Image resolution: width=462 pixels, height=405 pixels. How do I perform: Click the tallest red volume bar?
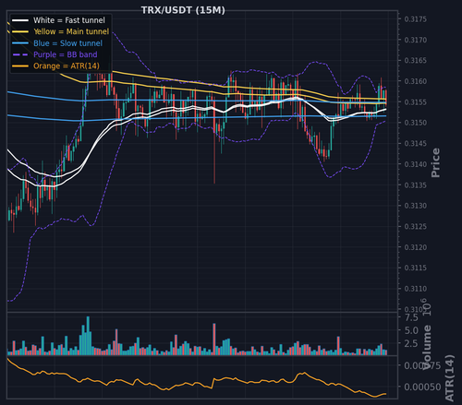click(x=214, y=339)
